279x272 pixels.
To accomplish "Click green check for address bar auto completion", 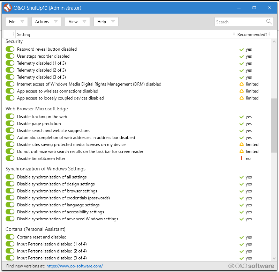I will point(241,138).
